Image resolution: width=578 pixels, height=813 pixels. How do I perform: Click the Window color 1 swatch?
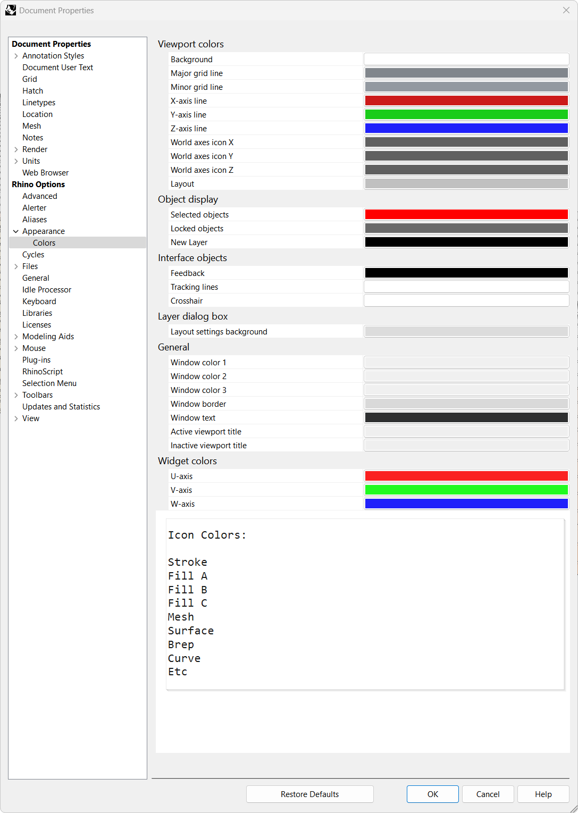466,362
